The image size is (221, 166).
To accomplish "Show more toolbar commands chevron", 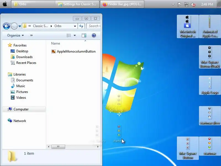I will pyautogui.click(x=31, y=35).
